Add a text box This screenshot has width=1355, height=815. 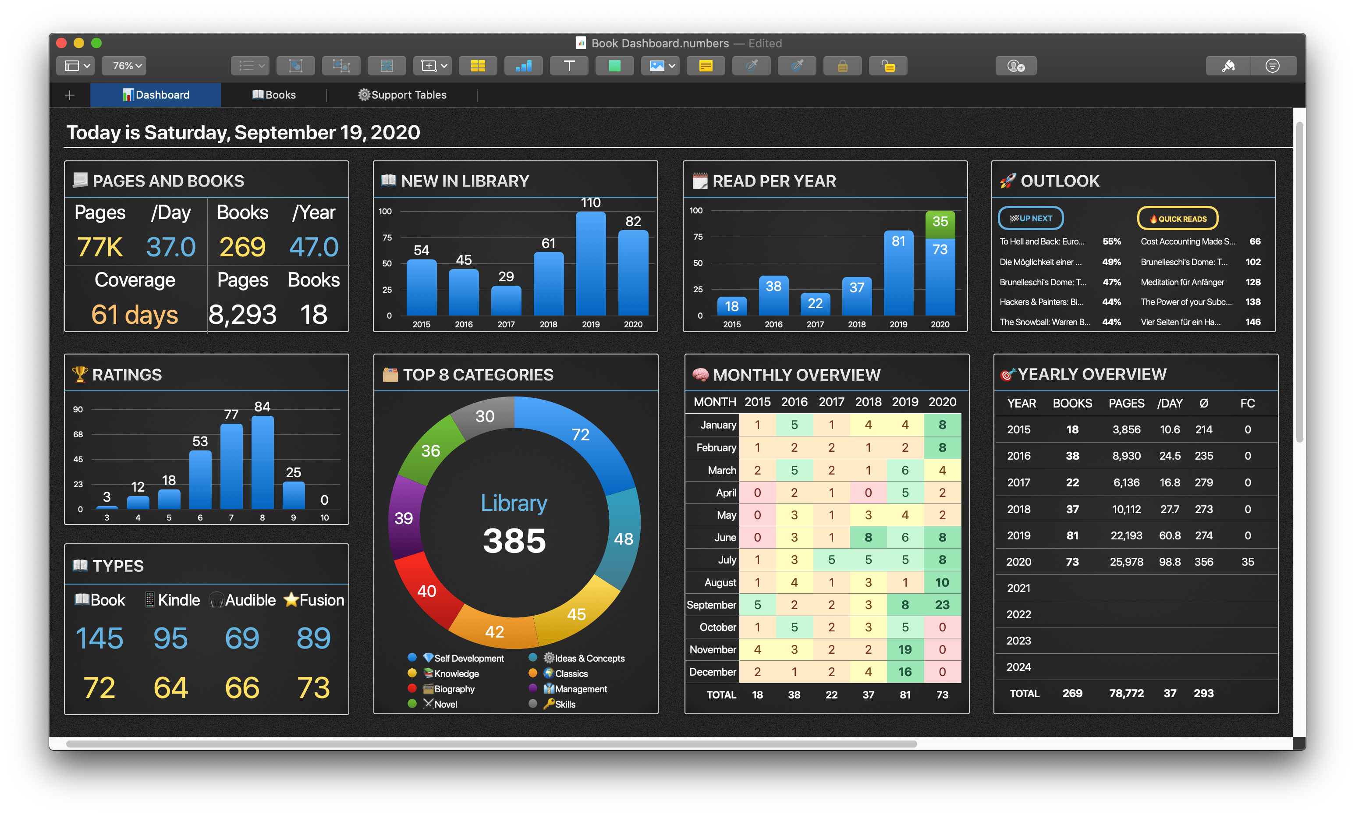[x=569, y=65]
